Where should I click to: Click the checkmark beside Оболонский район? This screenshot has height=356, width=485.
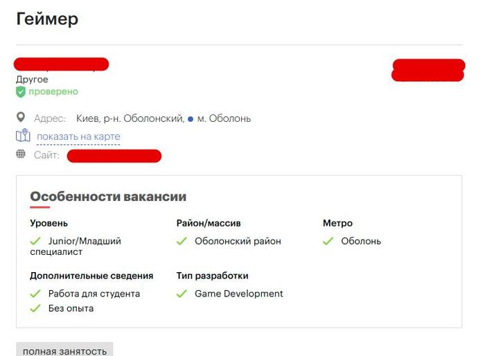182,241
